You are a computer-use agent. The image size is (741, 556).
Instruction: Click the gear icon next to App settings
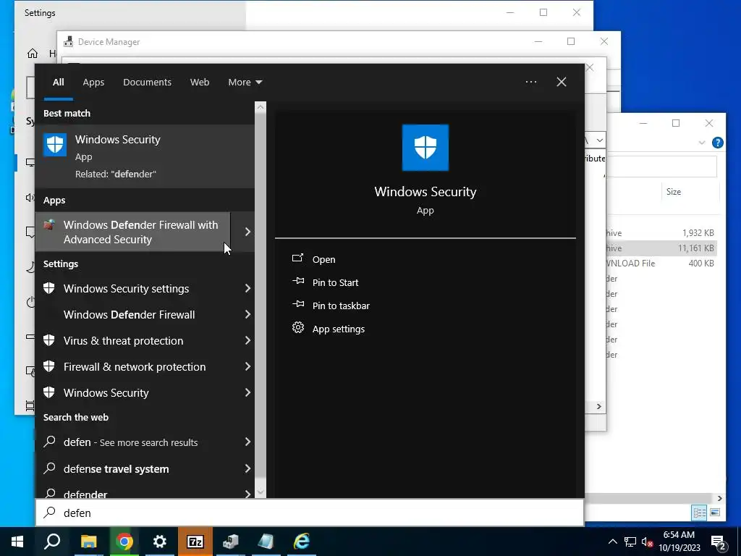pos(298,328)
